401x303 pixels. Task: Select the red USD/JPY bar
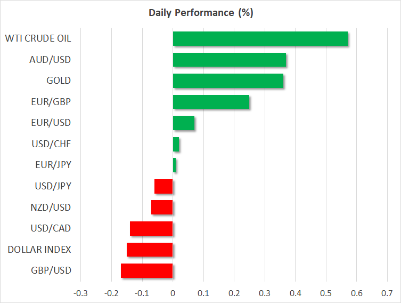(x=163, y=186)
